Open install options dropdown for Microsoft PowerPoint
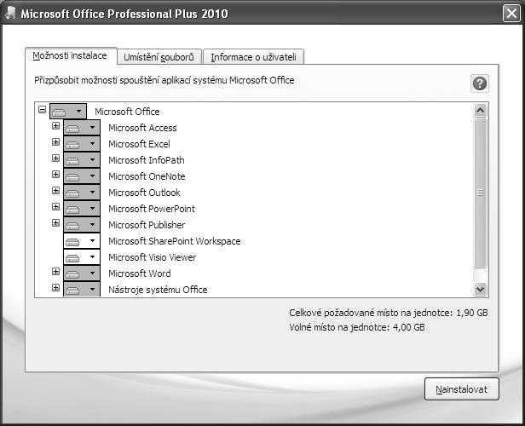This screenshot has width=525, height=426. [x=82, y=208]
